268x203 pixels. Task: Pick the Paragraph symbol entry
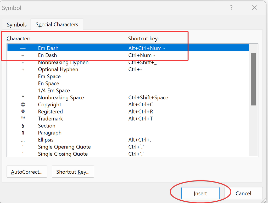50,133
